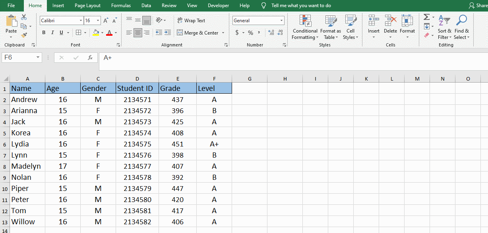Toggle Italic formatting
This screenshot has height=233, width=488.
coord(52,33)
